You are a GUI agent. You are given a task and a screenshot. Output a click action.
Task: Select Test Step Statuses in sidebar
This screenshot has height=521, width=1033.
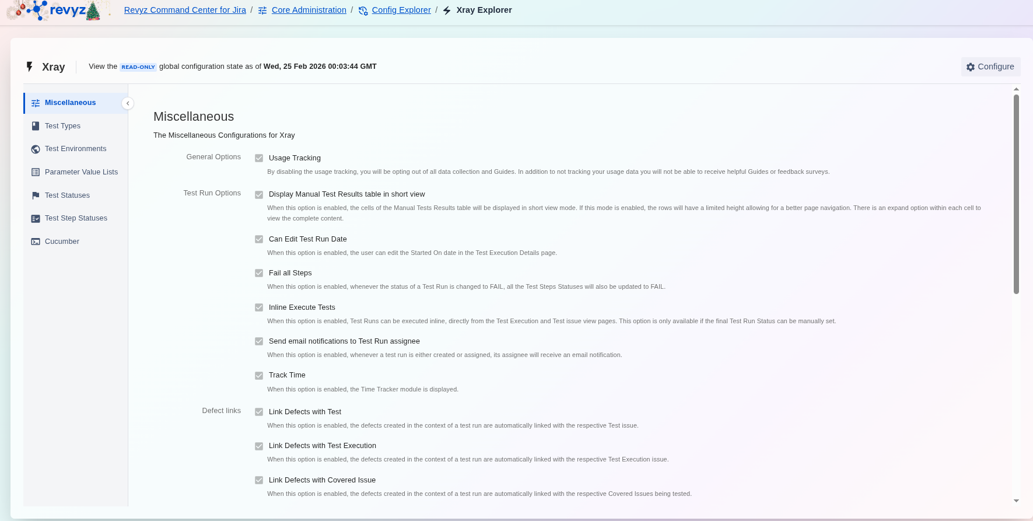point(76,218)
